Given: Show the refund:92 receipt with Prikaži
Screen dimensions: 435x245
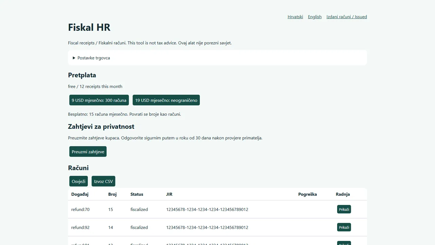Looking at the screenshot, I should click(x=344, y=227).
